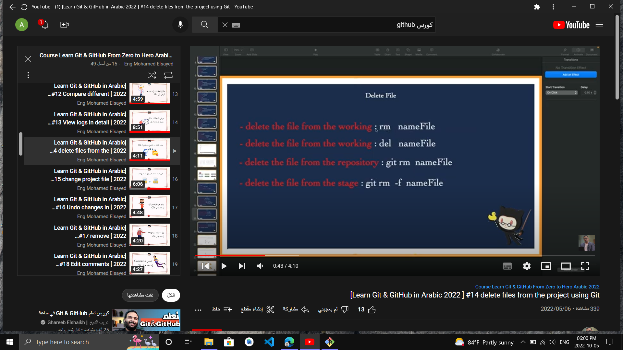Open playlist three-dot options menu
Image resolution: width=623 pixels, height=350 pixels.
click(28, 75)
